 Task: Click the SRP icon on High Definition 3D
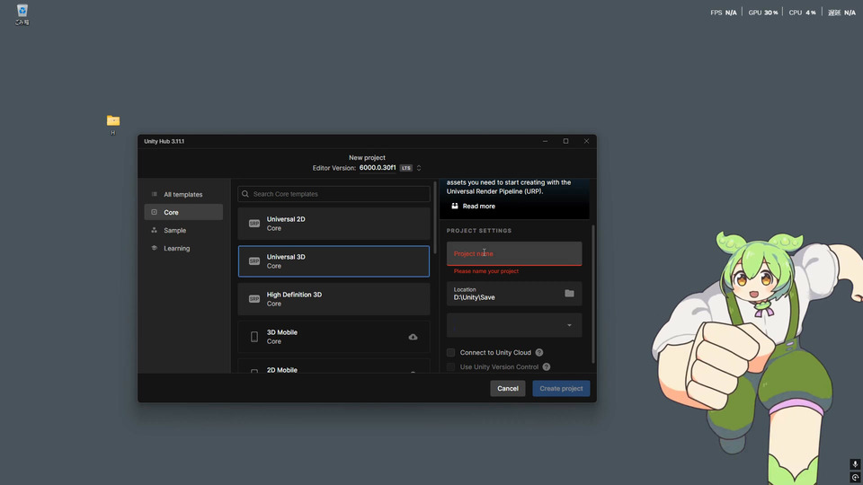pyautogui.click(x=254, y=299)
